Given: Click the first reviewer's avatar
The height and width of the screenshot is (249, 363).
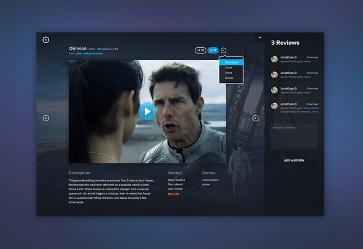Looking at the screenshot, I should tap(275, 59).
